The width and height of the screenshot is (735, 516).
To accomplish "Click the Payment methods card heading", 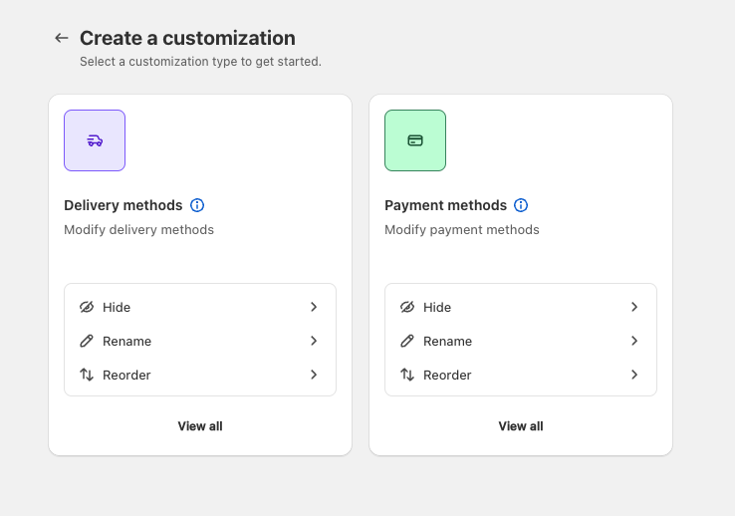I will click(x=445, y=205).
